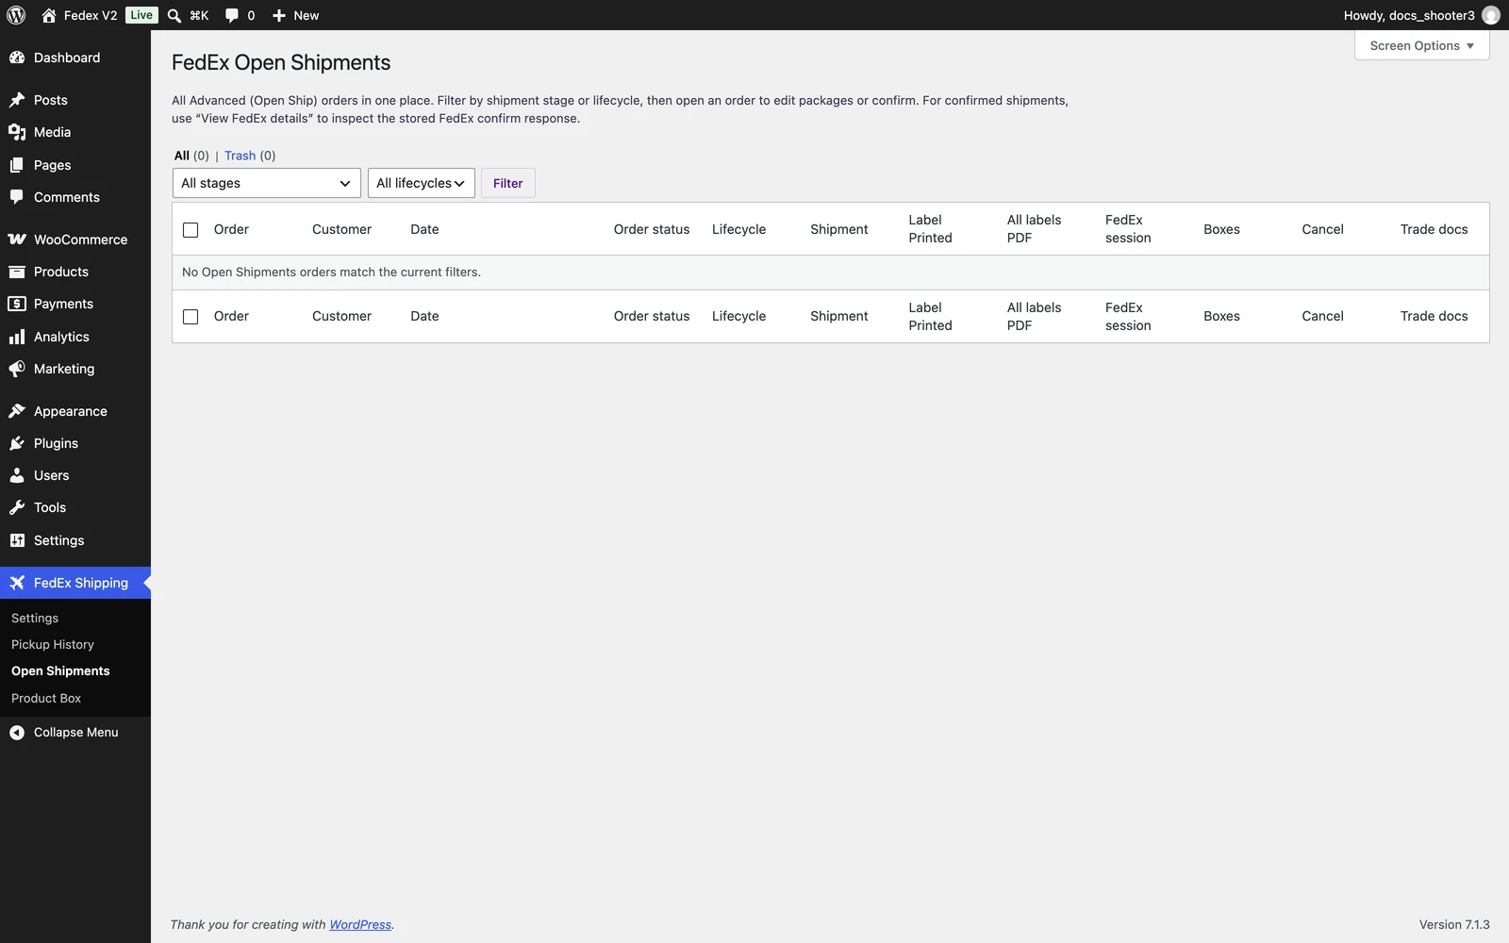
Task: Click the Filter button
Action: click(508, 183)
